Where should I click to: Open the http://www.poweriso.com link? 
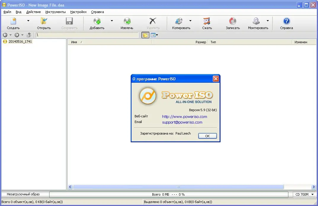[x=185, y=116]
